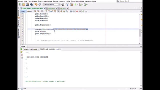Viewport: 160px width, 90px height.
Task: Click the Last Edit icon in the editor toolbar
Action: click(35, 11)
